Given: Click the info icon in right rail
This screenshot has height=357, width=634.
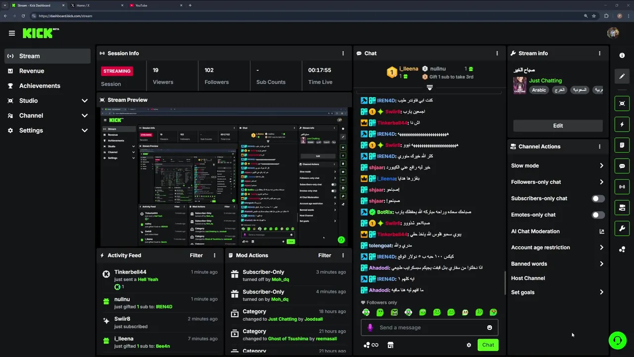Looking at the screenshot, I should point(622,56).
